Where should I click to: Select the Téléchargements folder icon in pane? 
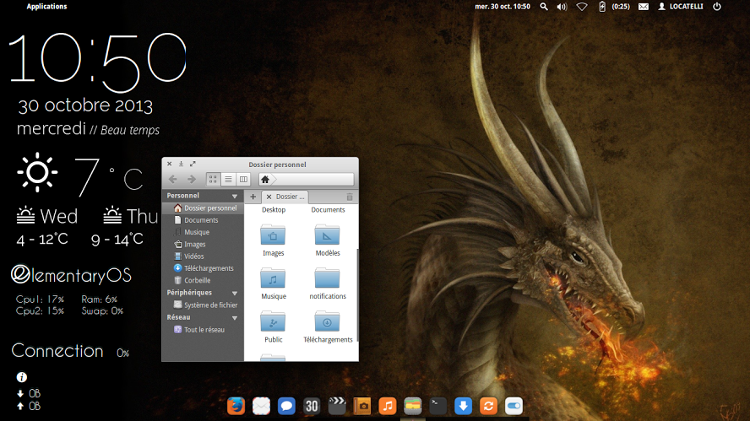pos(327,321)
